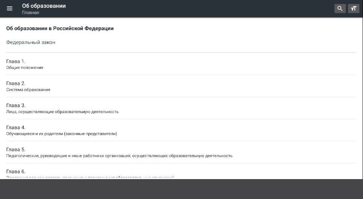Click heading Об образовании в Российской Федерации
The width and height of the screenshot is (363, 199).
(60, 29)
